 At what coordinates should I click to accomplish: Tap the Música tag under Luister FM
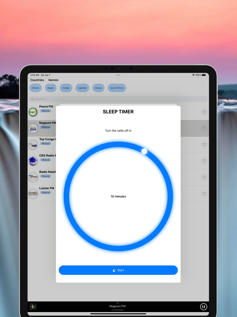pos(46,192)
